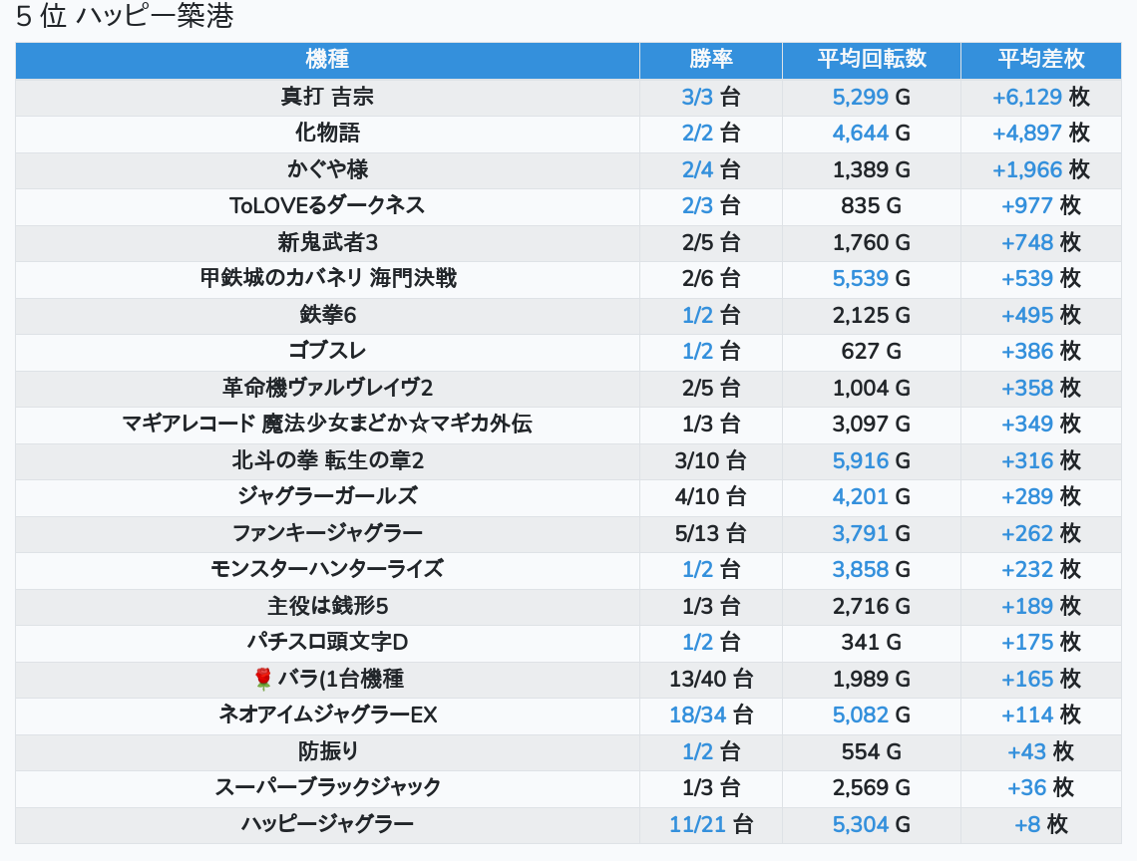Click the +36 difference for スーパーブラックジャック
1137x861 pixels.
pyautogui.click(x=1026, y=787)
